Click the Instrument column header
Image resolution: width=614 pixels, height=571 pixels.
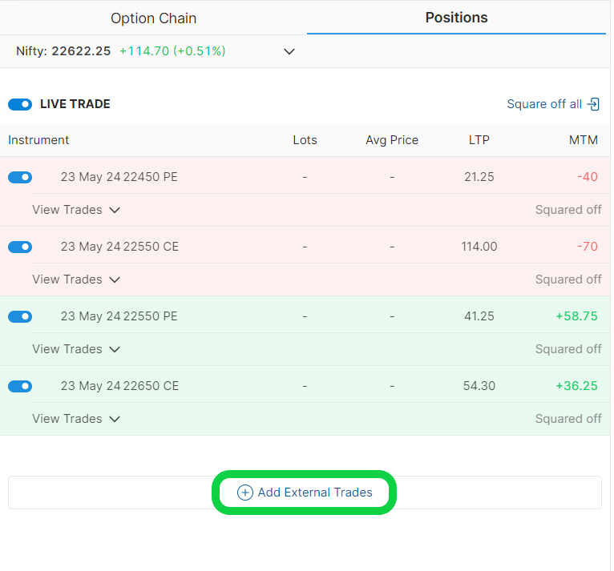[x=38, y=140]
